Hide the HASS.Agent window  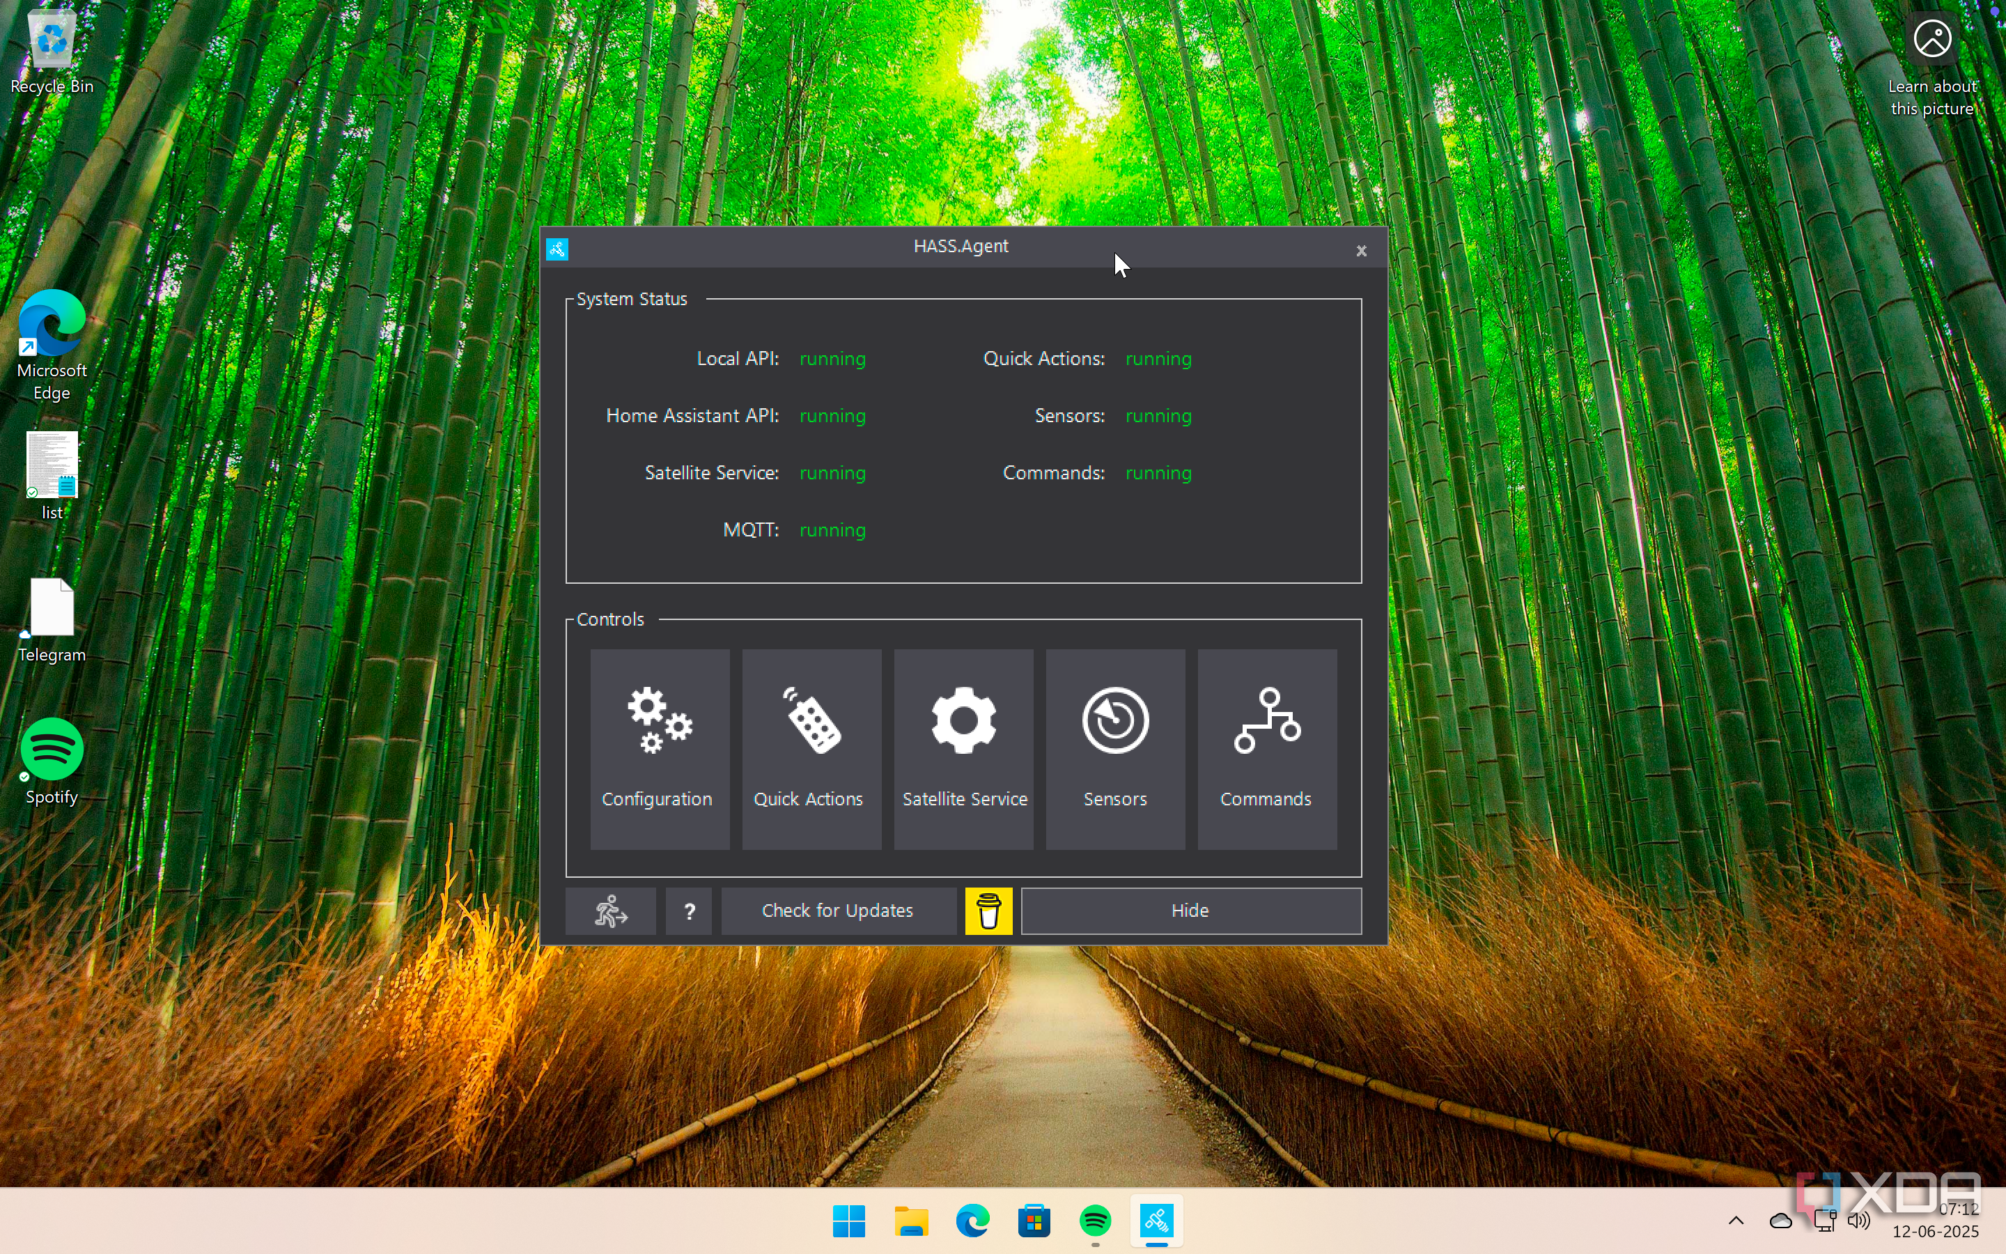(x=1190, y=911)
